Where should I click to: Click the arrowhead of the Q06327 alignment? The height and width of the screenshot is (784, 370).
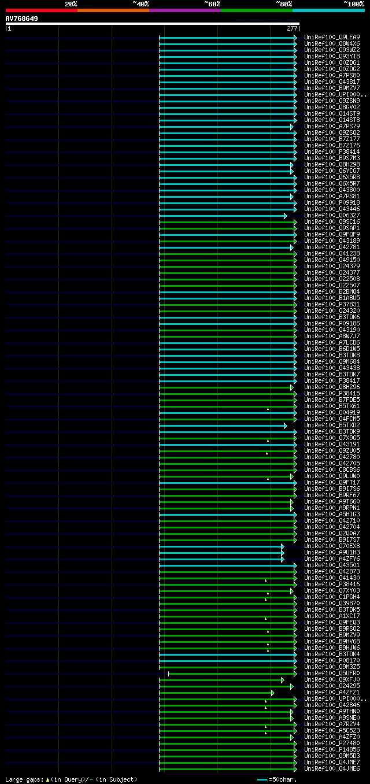click(286, 216)
